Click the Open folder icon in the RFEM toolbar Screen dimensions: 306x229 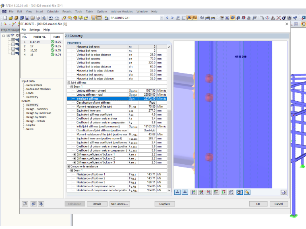point(10,18)
